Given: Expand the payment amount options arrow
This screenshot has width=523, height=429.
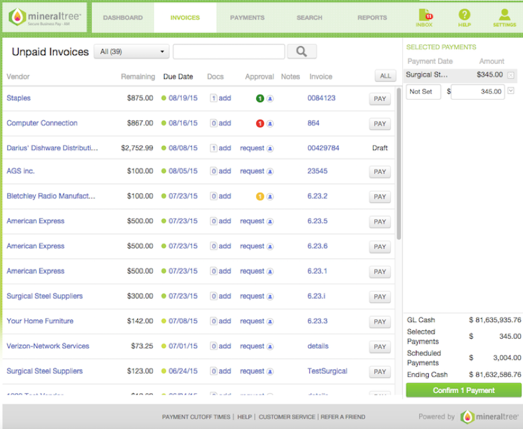Looking at the screenshot, I should point(510,90).
